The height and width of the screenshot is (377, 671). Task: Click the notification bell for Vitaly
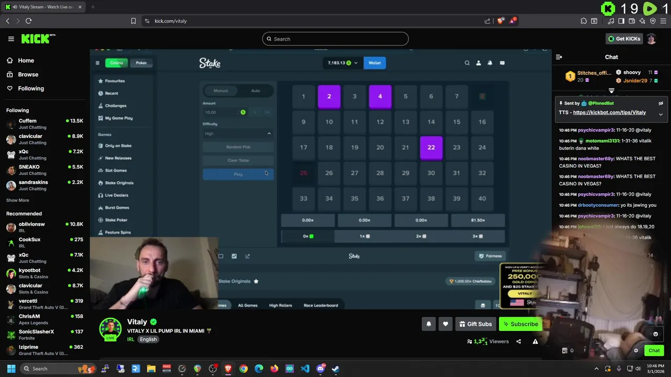(x=428, y=324)
